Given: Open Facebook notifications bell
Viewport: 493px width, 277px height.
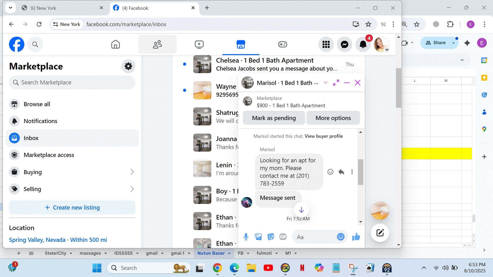Looking at the screenshot, I should pyautogui.click(x=363, y=44).
